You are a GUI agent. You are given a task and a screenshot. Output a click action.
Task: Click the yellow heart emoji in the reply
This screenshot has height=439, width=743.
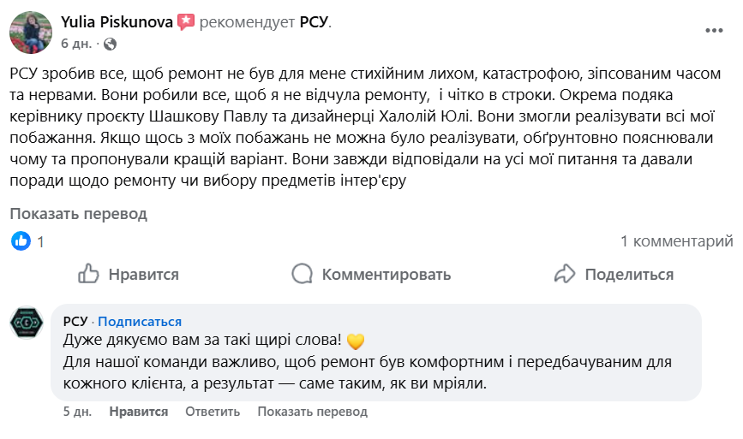[x=357, y=341]
